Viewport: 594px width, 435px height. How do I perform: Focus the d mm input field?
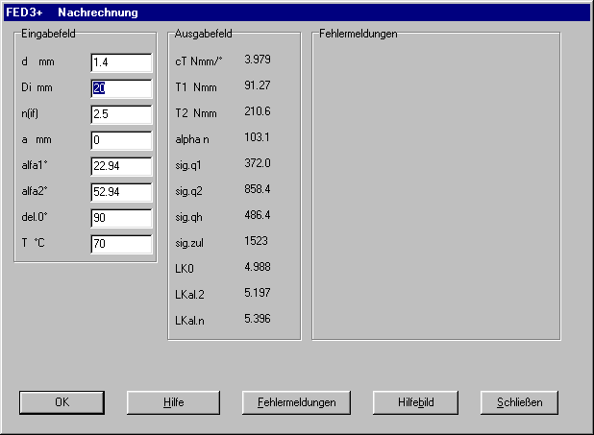(122, 62)
